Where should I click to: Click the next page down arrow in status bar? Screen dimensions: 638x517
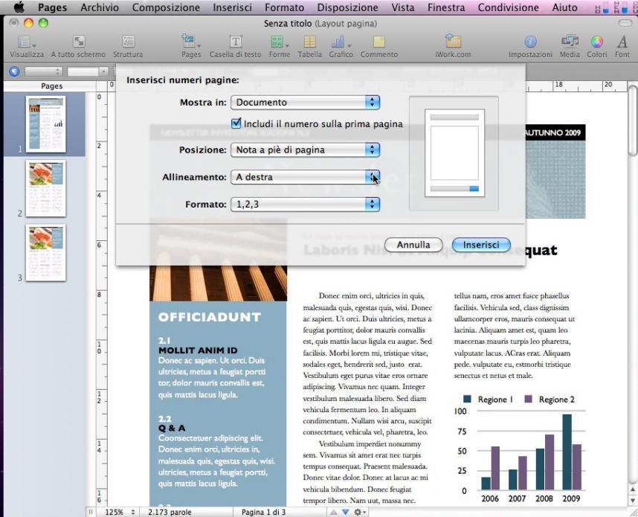[346, 512]
